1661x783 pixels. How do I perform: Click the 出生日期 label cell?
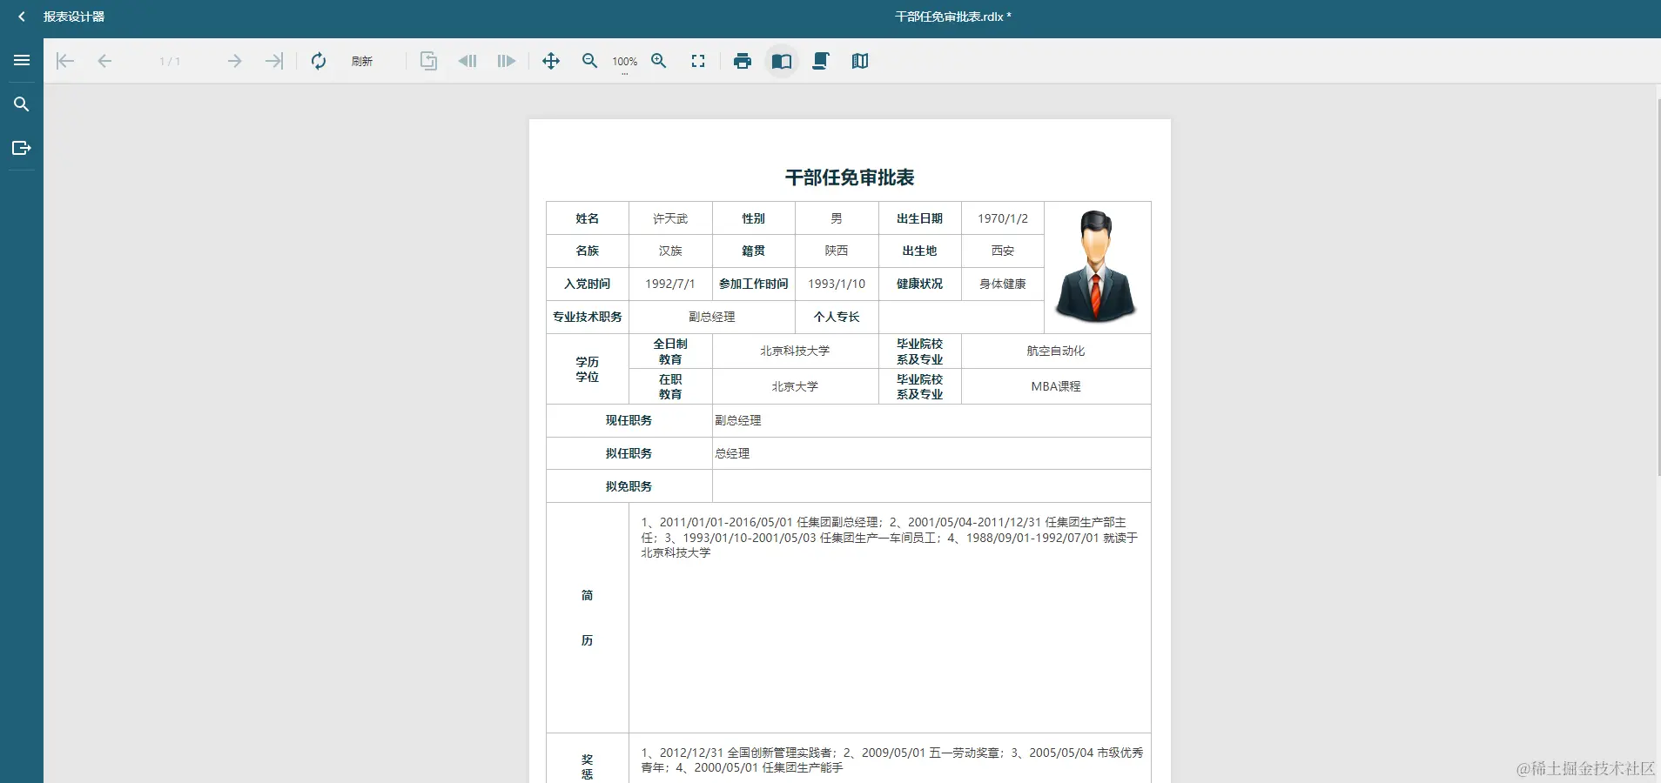[920, 218]
